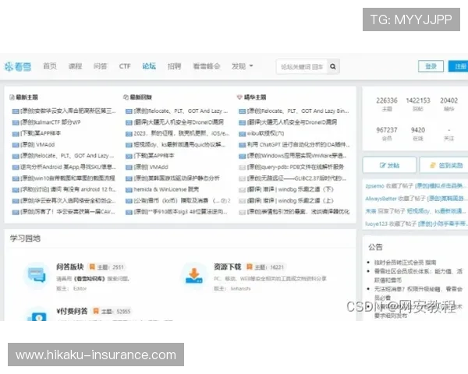Screen dimensions: 468x374
Task: Open user luoye123 activity link
Action: [377, 224]
